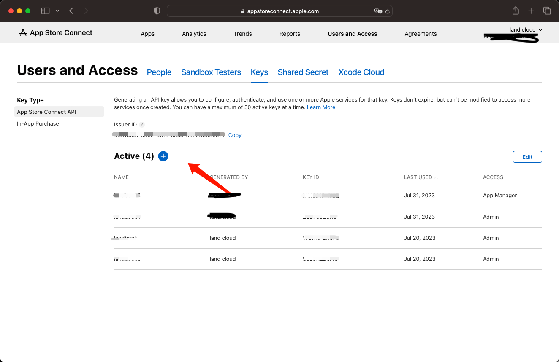
Task: Open the Safari share icon
Action: click(x=516, y=11)
